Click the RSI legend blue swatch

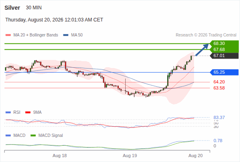8,113
